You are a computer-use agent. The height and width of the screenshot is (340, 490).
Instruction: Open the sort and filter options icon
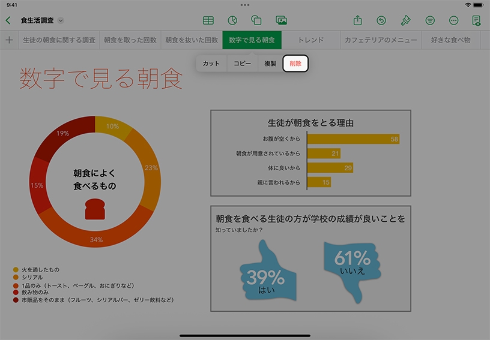pos(430,20)
